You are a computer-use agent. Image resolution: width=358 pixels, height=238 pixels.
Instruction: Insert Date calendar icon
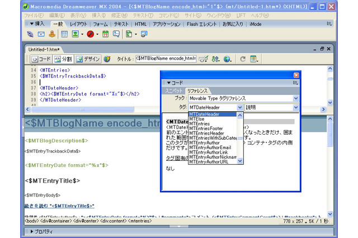click(x=105, y=34)
